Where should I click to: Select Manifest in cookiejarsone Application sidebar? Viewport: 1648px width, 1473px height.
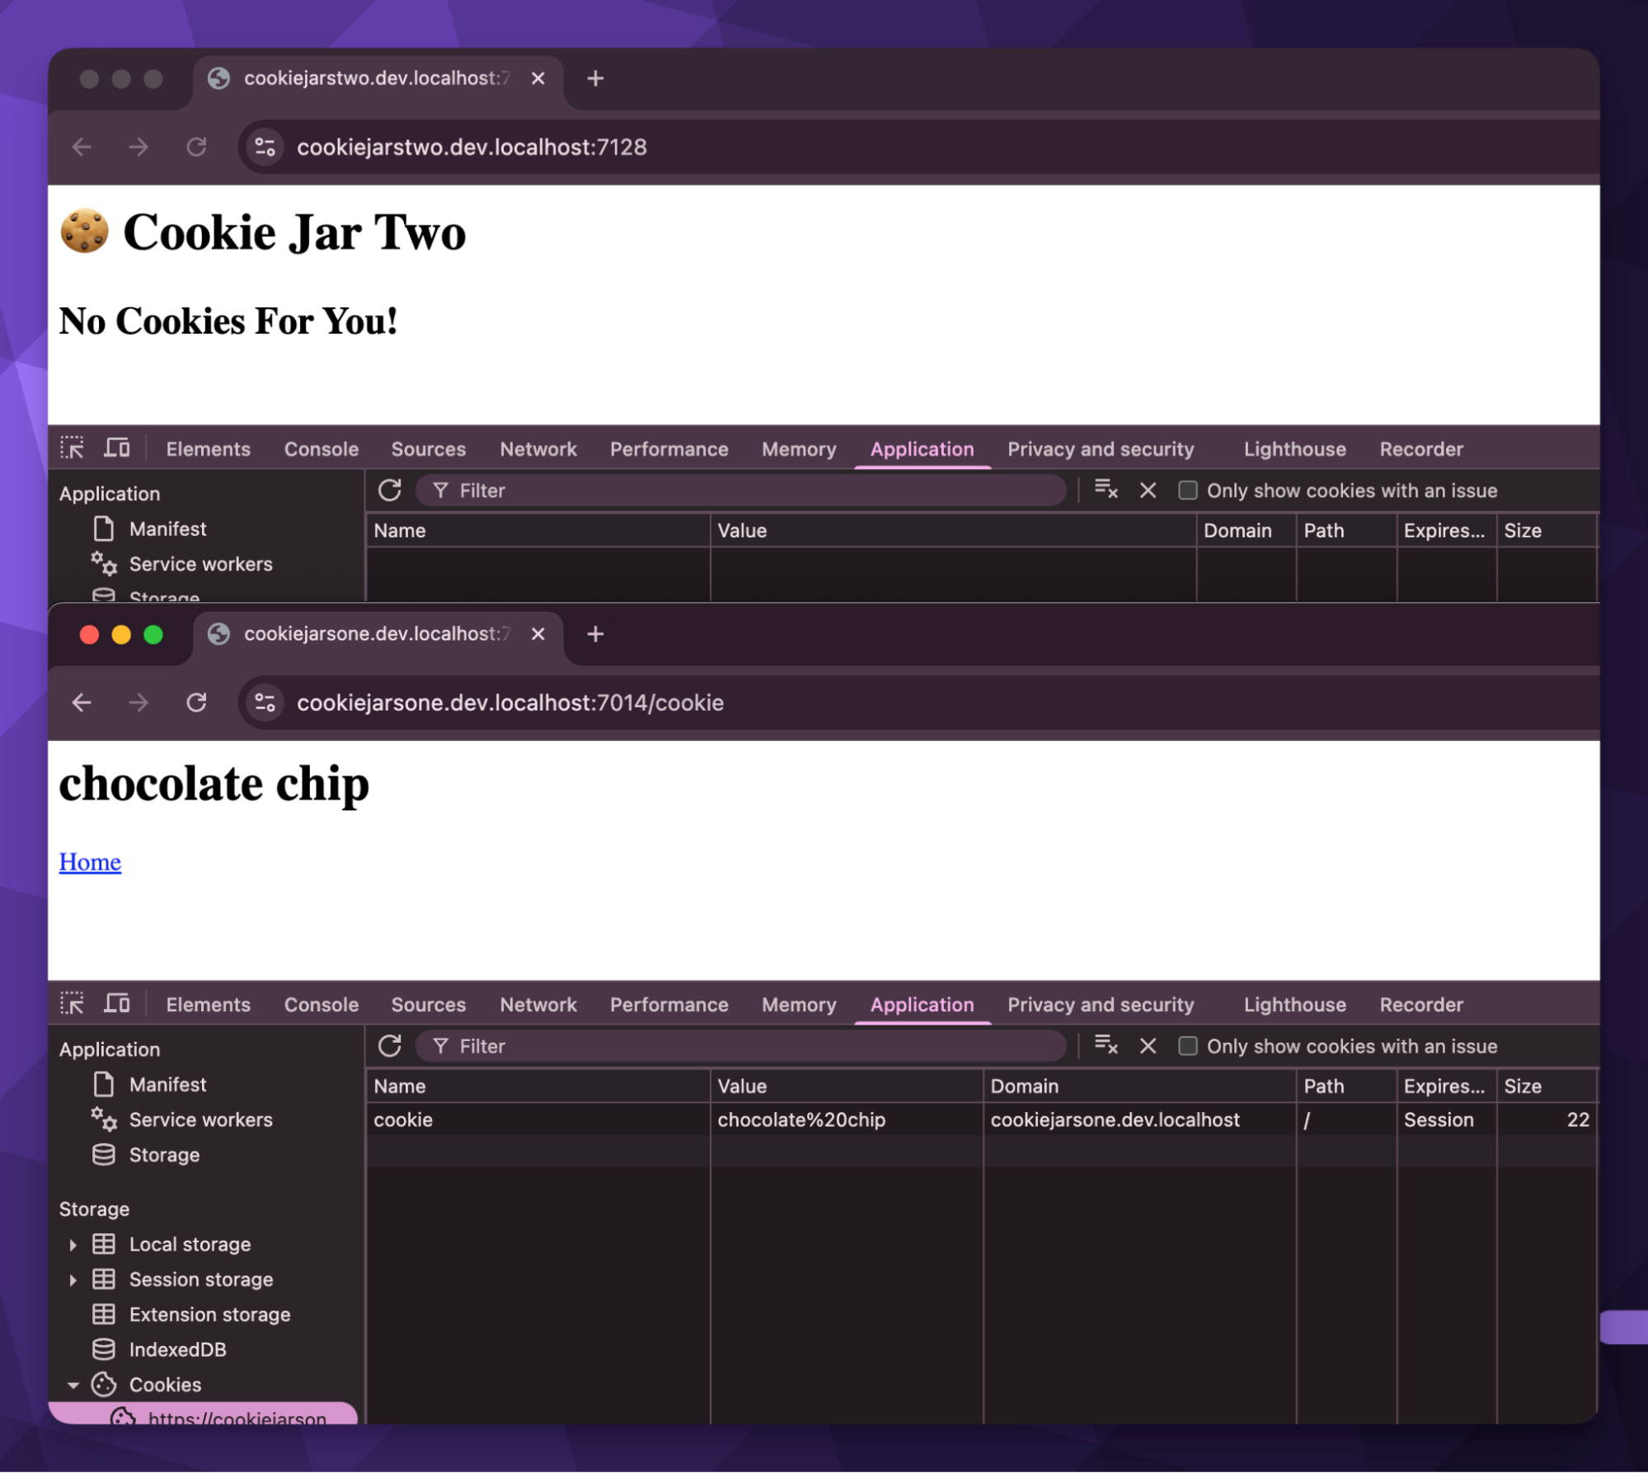pos(168,1085)
